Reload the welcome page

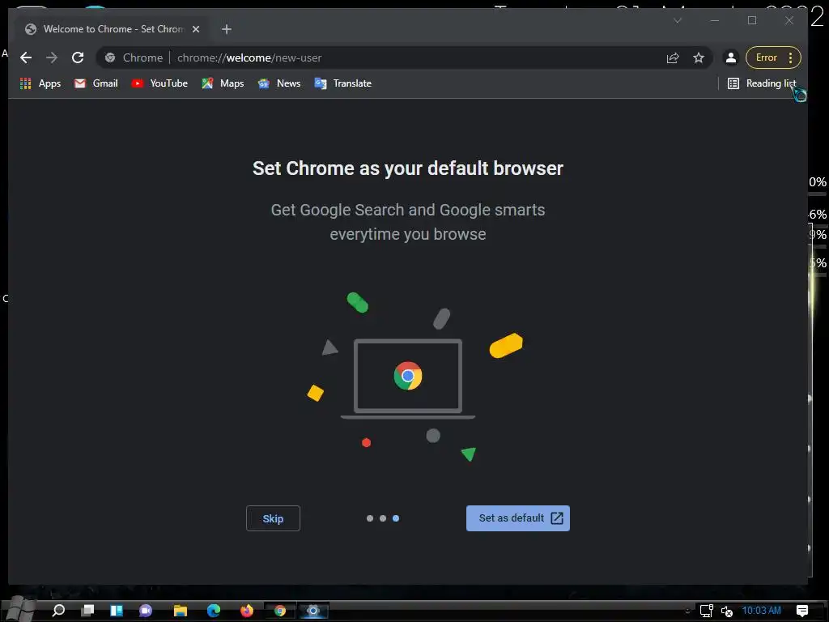pos(78,58)
